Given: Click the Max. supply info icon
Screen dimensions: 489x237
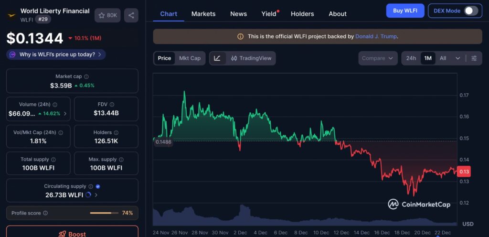Looking at the screenshot, I should click(121, 159).
